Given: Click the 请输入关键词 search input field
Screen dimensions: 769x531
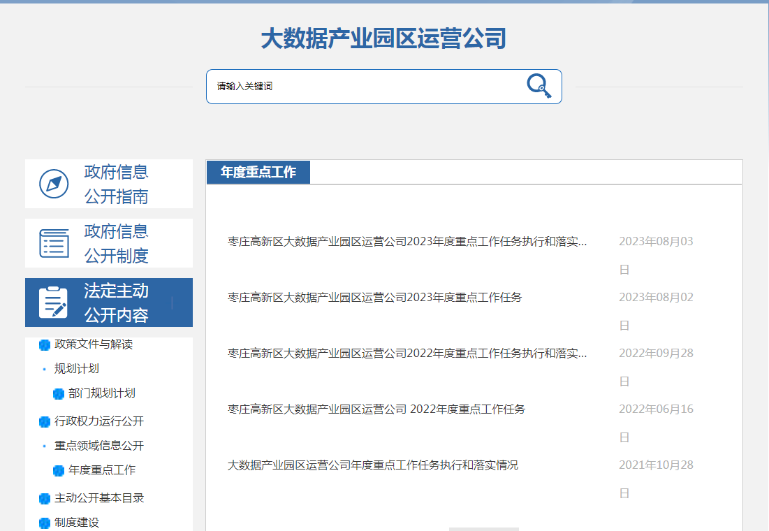Looking at the screenshot, I should point(363,87).
